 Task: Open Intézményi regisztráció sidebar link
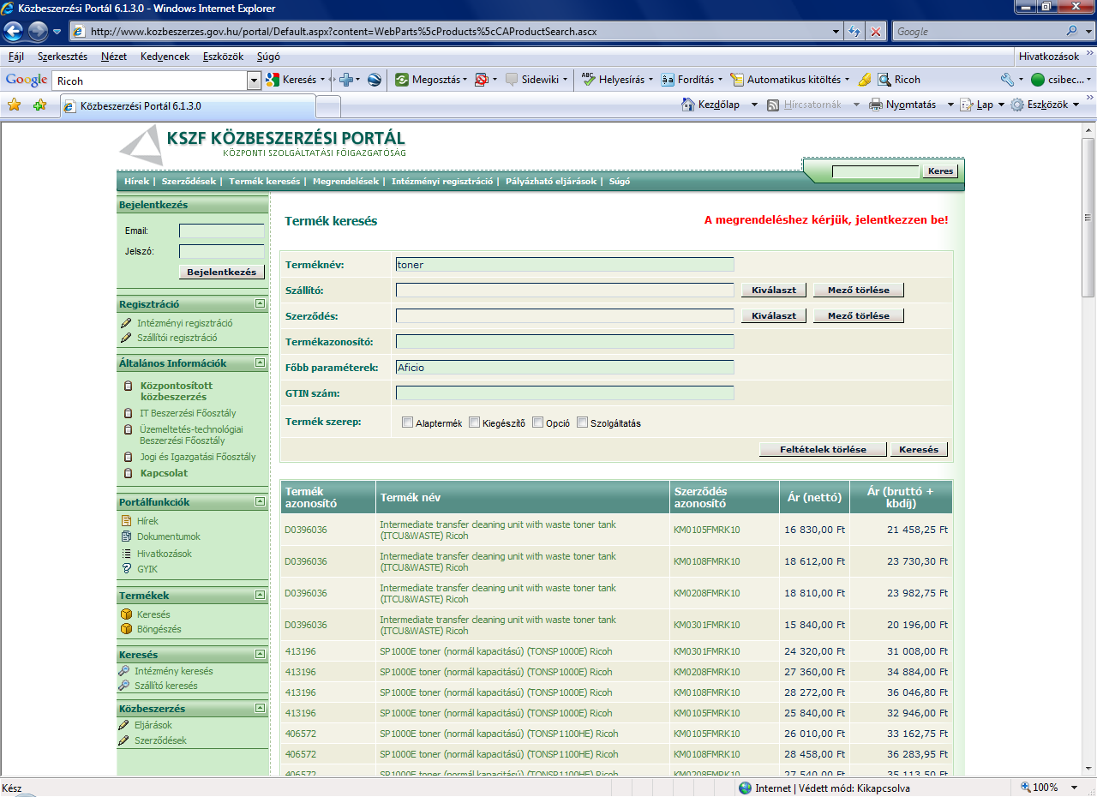pyautogui.click(x=184, y=323)
